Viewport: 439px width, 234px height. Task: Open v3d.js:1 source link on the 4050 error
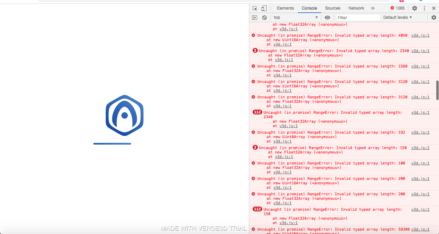(x=420, y=36)
